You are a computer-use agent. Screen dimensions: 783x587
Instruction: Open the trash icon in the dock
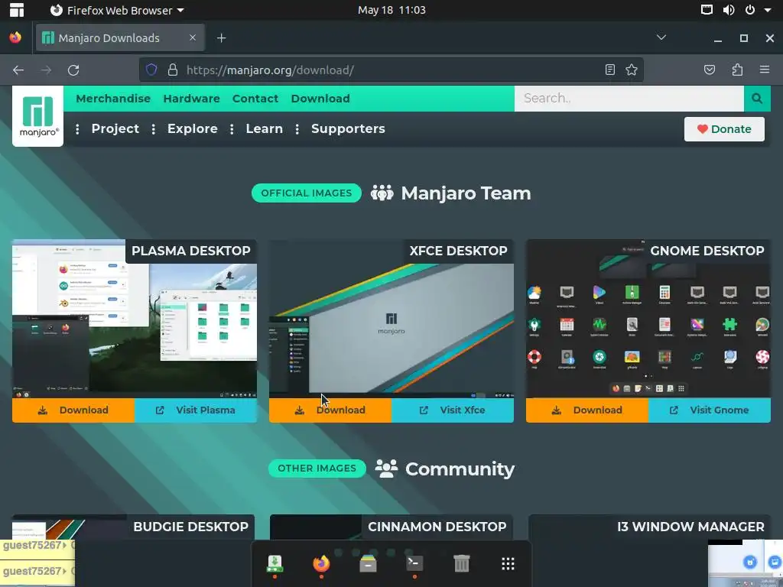tap(461, 563)
